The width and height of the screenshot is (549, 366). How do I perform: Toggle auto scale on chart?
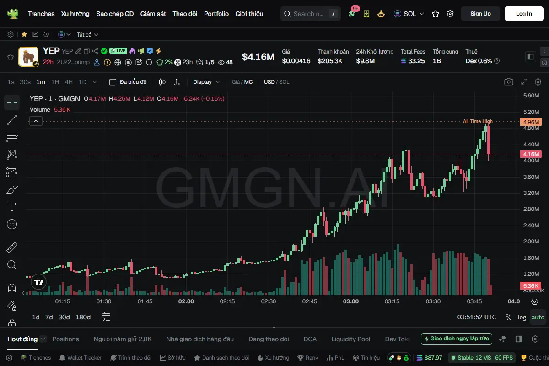pyautogui.click(x=538, y=317)
